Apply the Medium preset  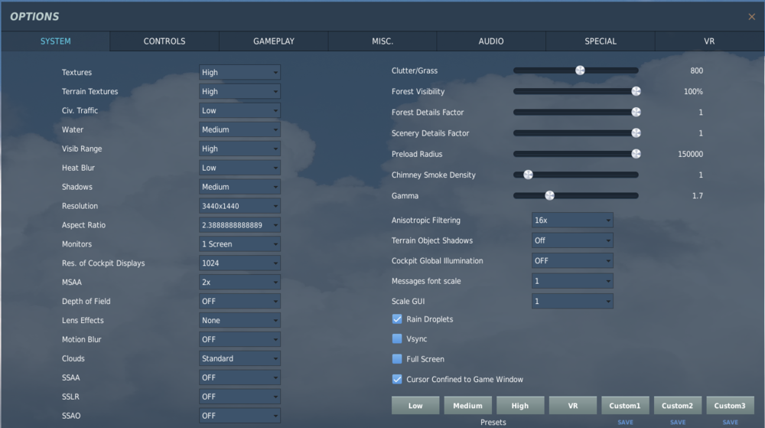pos(467,406)
